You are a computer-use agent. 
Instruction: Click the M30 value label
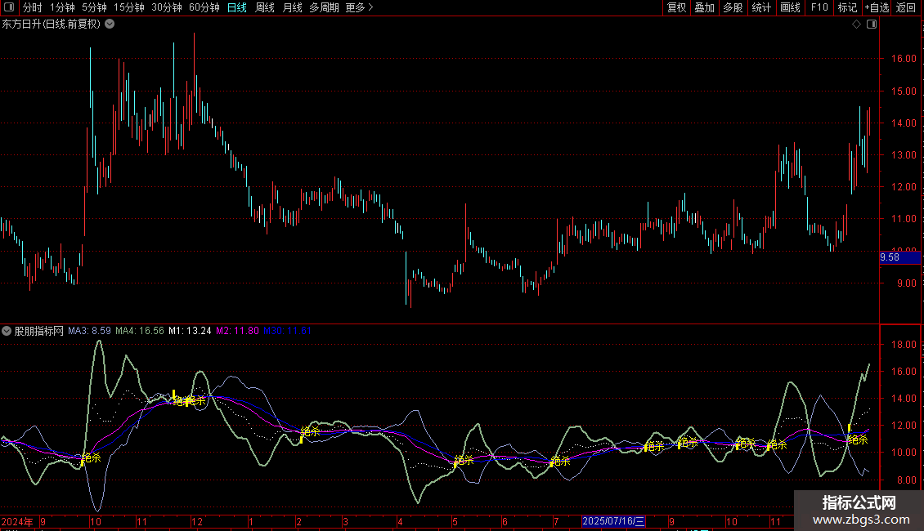coord(287,331)
